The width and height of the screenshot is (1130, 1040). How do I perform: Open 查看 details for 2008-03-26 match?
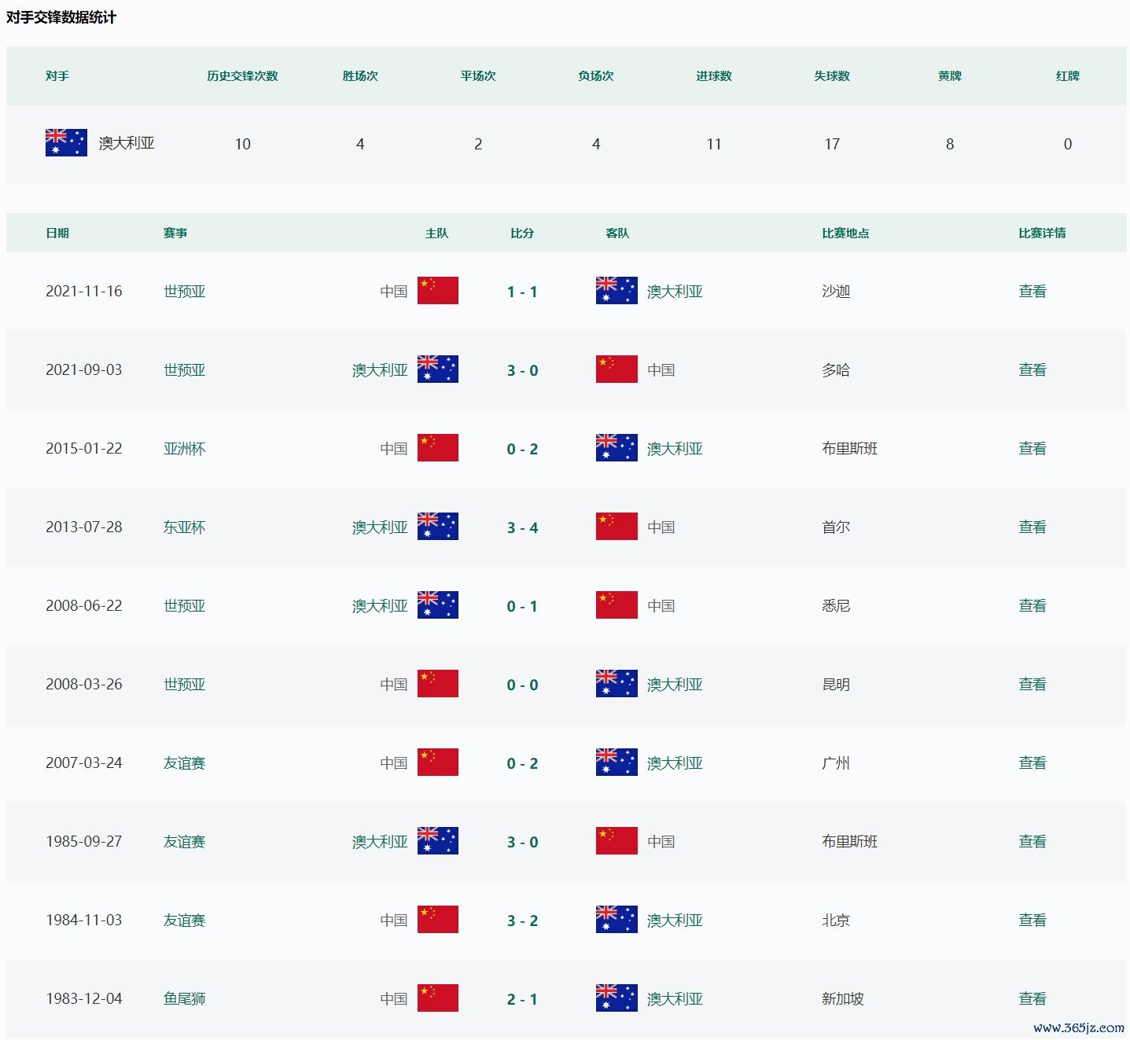point(1032,685)
